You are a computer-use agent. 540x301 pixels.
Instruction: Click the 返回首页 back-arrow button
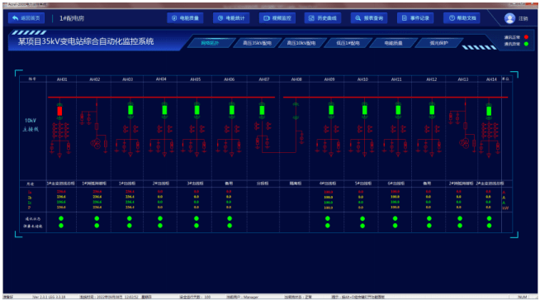(26, 18)
